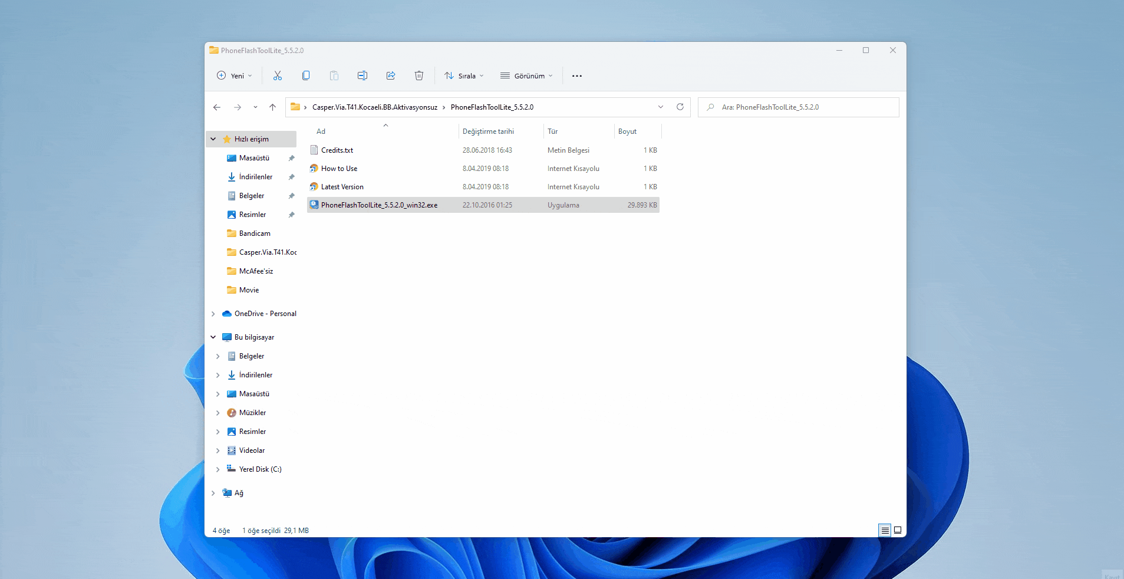Switch to large icons view in status bar
This screenshot has height=579, width=1124.
(x=898, y=530)
